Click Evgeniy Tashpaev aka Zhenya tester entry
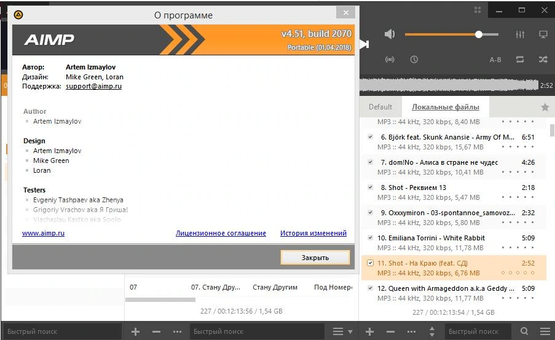The image size is (555, 340). coord(78,200)
